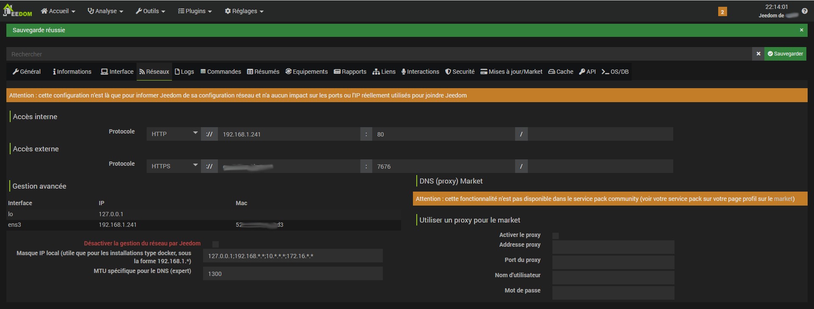Viewport: 814px width, 309px height.
Task: Open the API key tab
Action: point(587,72)
